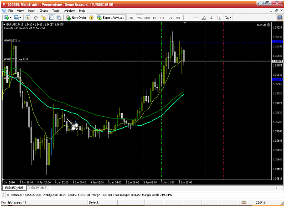Switch chart to M30 timeframe

click(x=147, y=18)
